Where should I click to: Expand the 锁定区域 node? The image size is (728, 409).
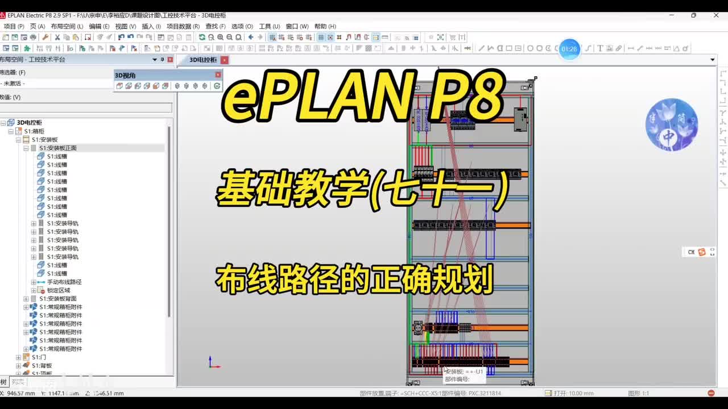click(34, 290)
